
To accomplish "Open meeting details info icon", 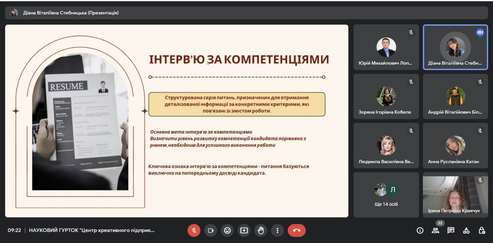I will tap(420, 230).
